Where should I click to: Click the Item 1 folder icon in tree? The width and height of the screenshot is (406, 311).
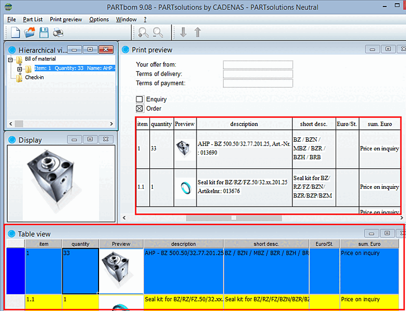[29, 69]
